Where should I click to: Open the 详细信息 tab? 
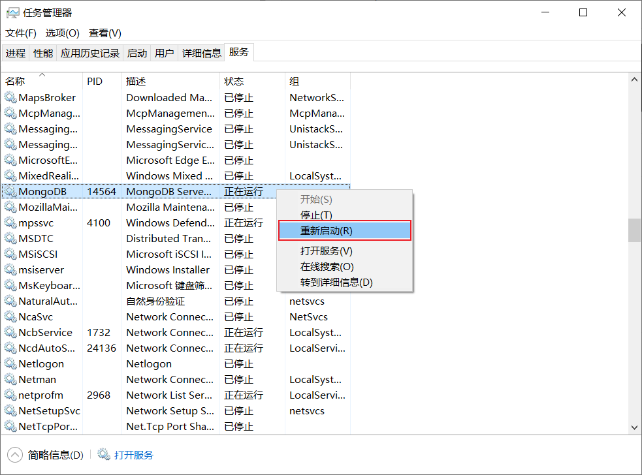(201, 54)
